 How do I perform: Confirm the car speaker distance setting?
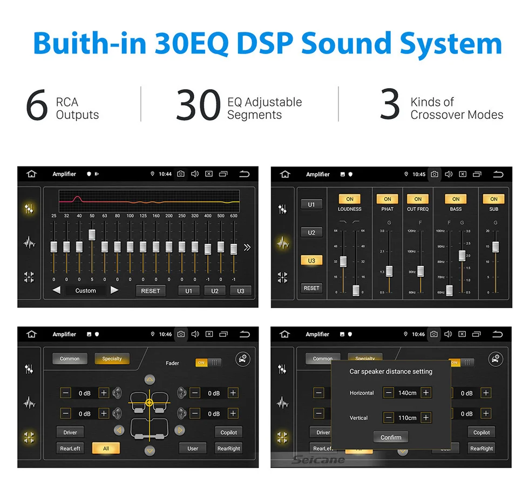point(391,437)
